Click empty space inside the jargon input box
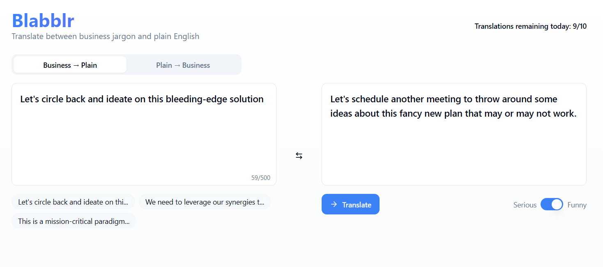 [x=144, y=144]
